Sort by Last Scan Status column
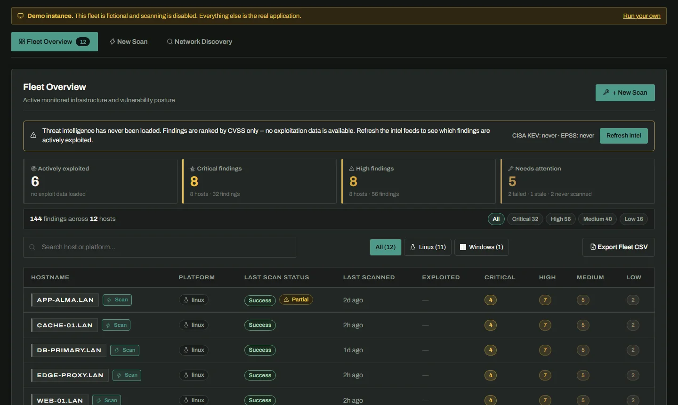 276,277
